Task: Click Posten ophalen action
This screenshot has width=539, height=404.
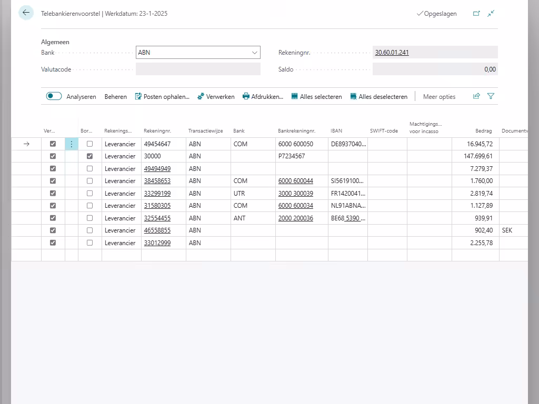Action: click(x=162, y=97)
